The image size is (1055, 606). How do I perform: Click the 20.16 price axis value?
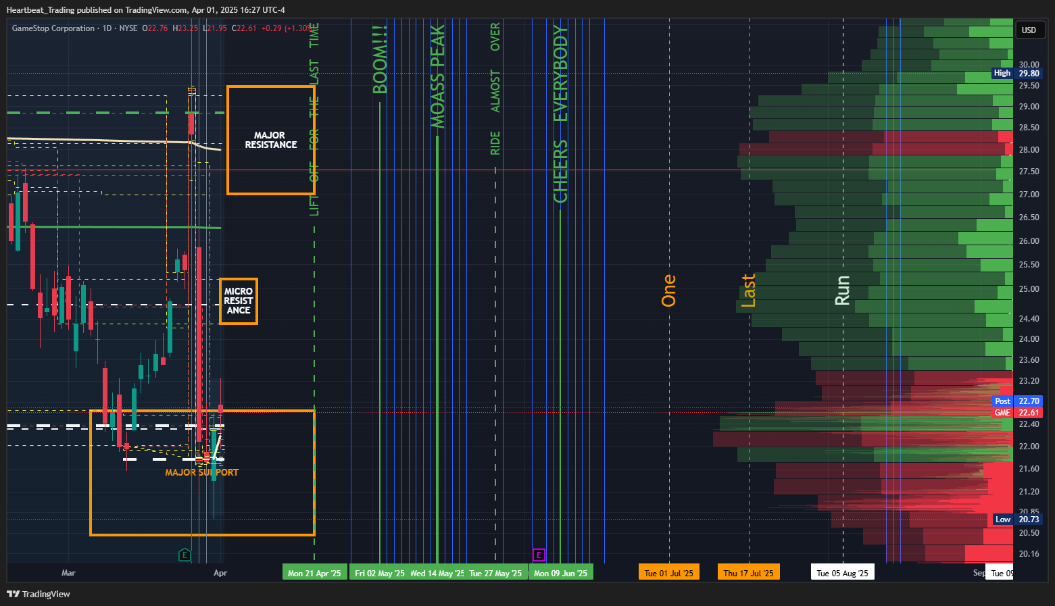coord(1029,553)
